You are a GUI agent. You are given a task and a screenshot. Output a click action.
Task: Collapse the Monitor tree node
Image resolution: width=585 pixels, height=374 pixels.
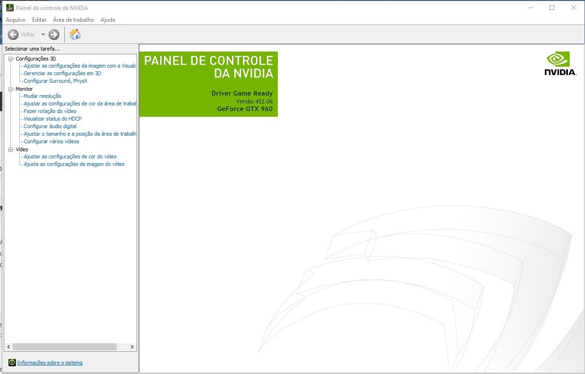click(11, 89)
